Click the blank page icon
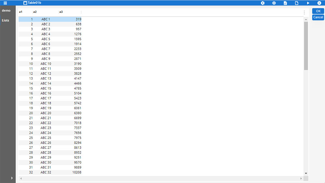 (296, 3)
